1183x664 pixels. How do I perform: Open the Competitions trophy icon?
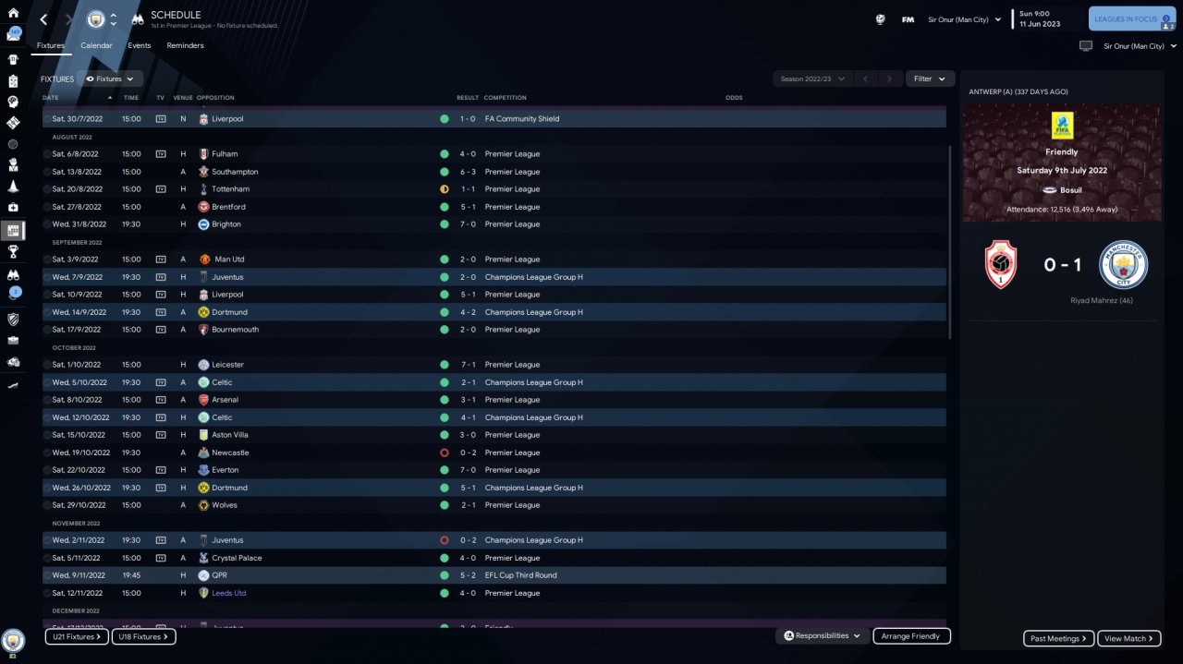coord(13,251)
